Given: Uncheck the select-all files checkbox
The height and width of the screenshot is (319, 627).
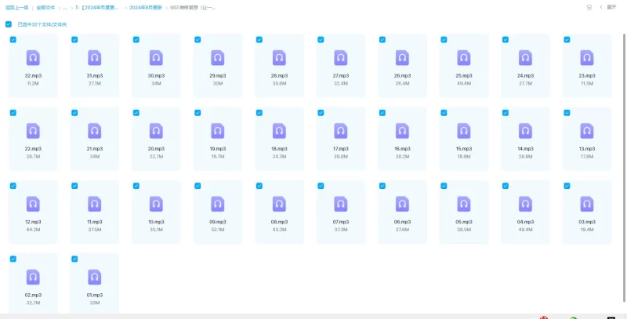Looking at the screenshot, I should point(9,24).
